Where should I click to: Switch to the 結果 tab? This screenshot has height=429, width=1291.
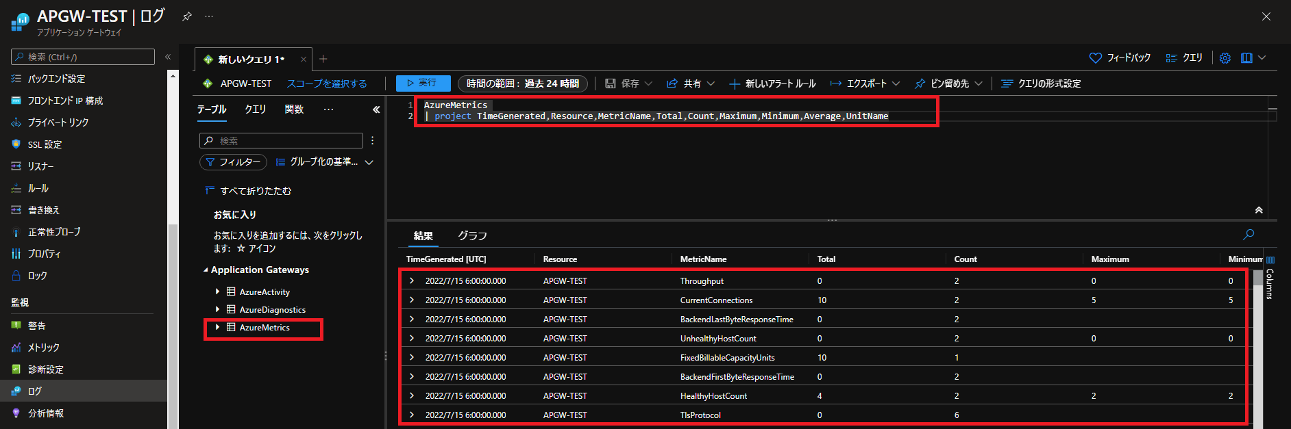(x=423, y=236)
